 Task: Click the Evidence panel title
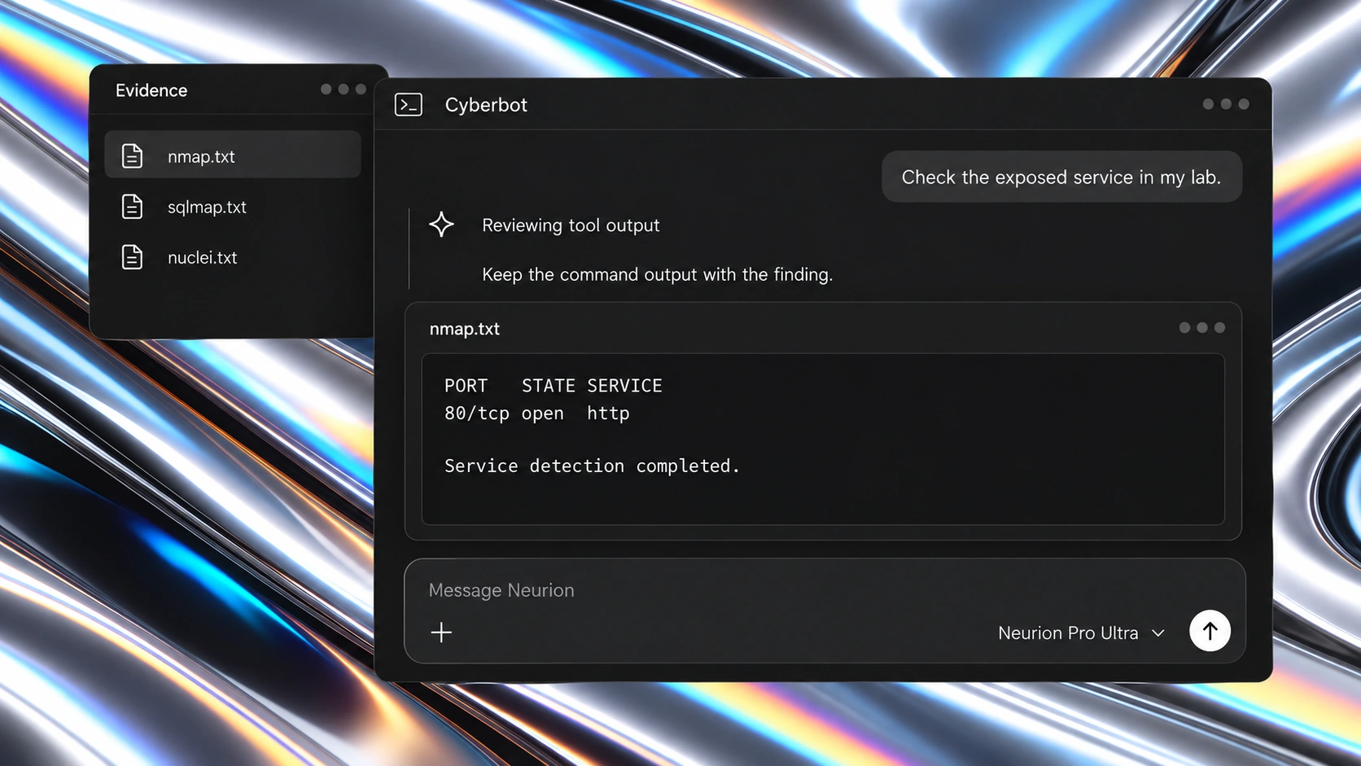coord(151,90)
